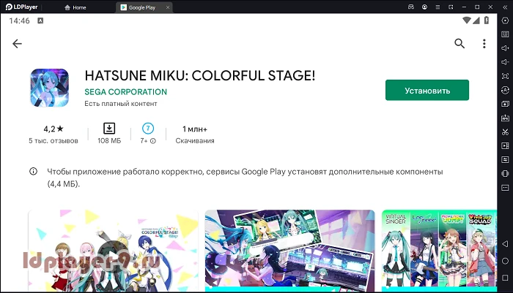Click the Есть платный контент label
This screenshot has width=513, height=293.
pyautogui.click(x=121, y=104)
